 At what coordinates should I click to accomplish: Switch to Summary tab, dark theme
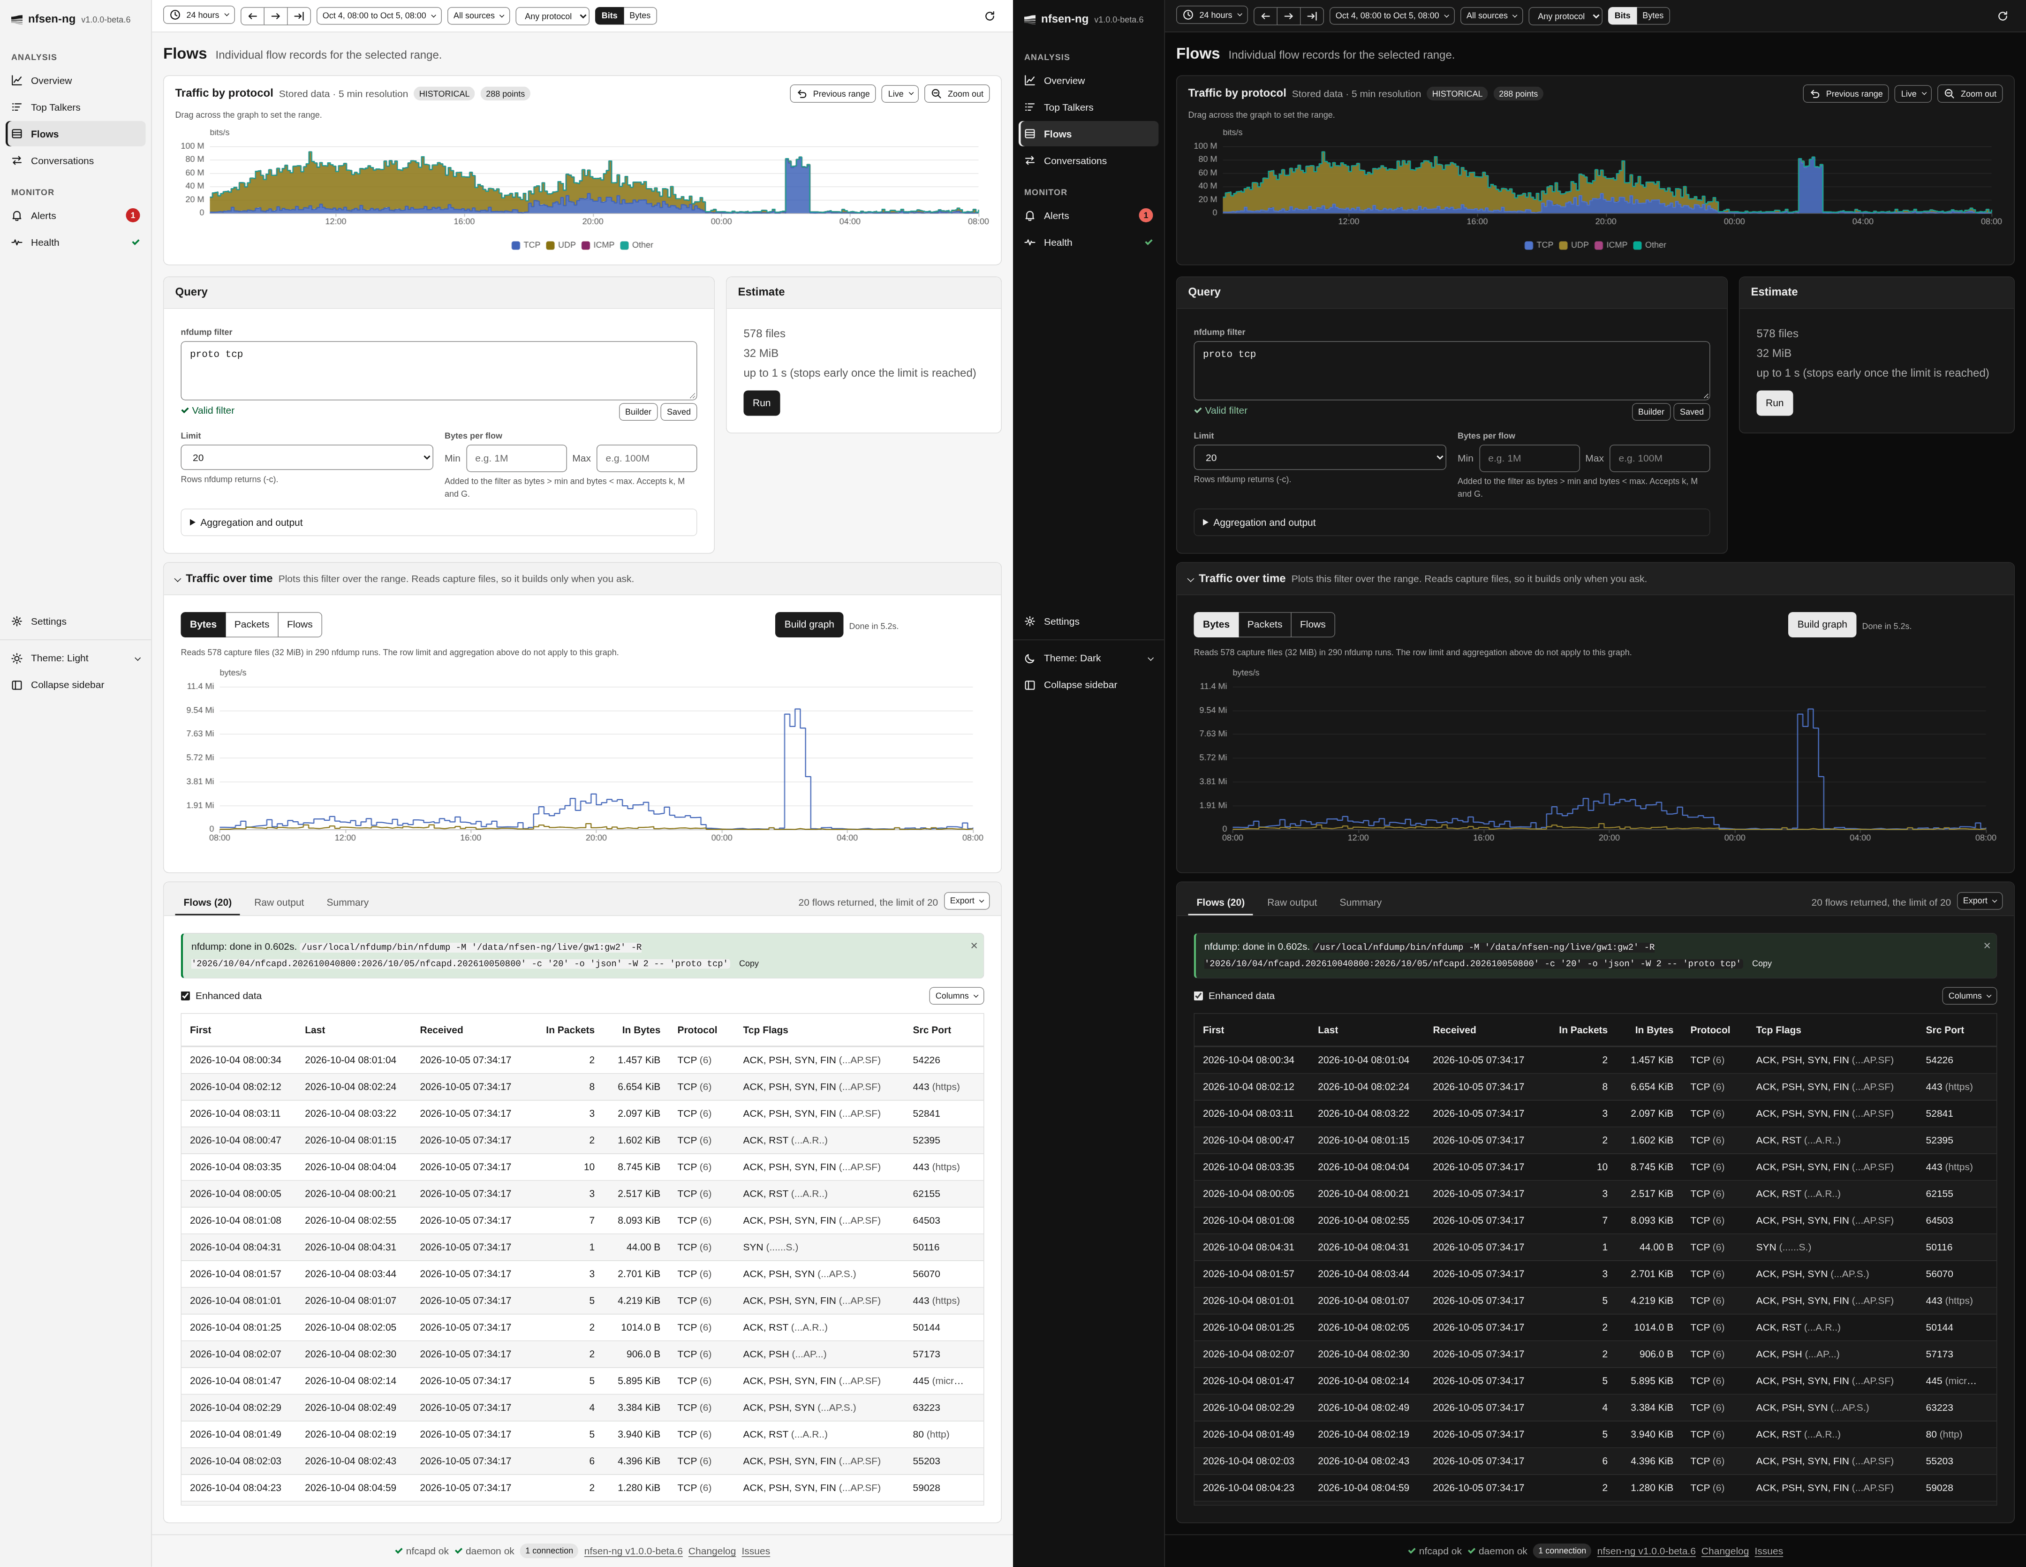(x=1361, y=903)
